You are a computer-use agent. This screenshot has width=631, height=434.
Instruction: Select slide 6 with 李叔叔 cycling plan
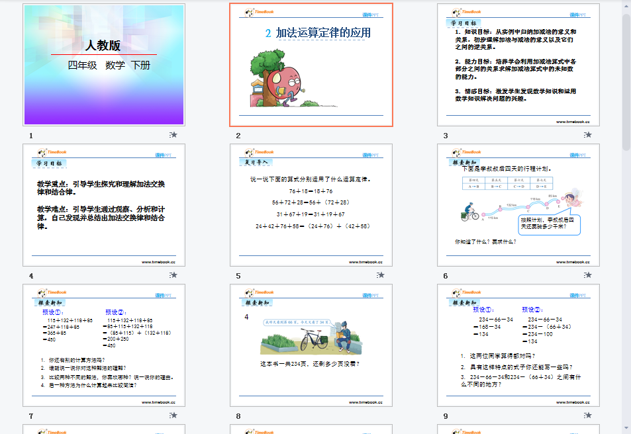coord(518,205)
